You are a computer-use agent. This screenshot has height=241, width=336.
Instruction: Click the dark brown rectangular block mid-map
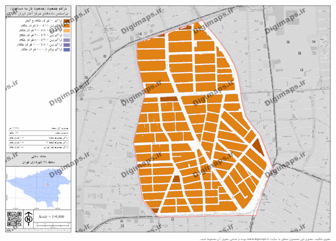pos(169,99)
